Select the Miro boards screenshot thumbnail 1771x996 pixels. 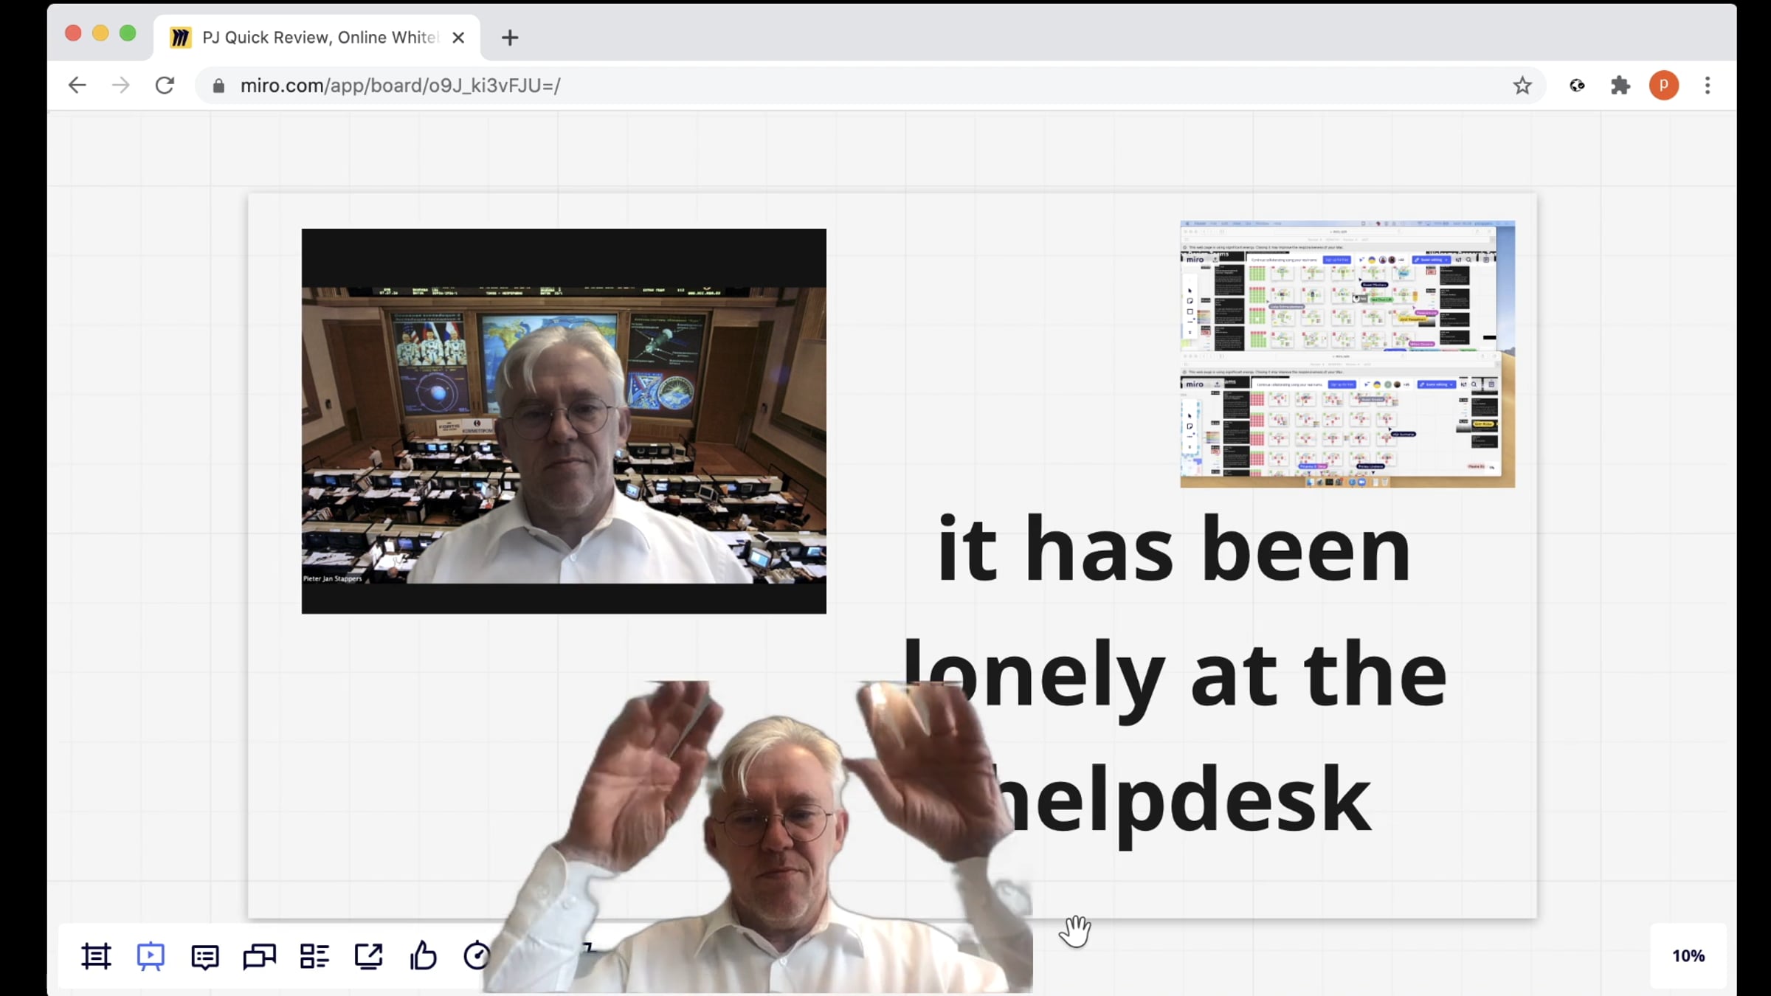coord(1347,353)
